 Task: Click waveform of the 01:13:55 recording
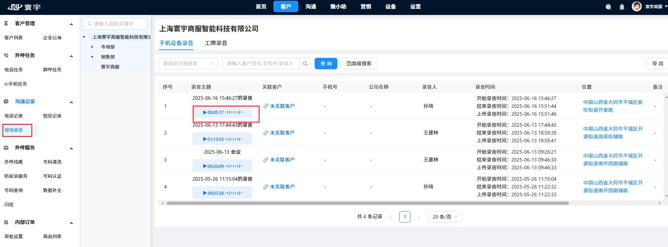coord(234,139)
